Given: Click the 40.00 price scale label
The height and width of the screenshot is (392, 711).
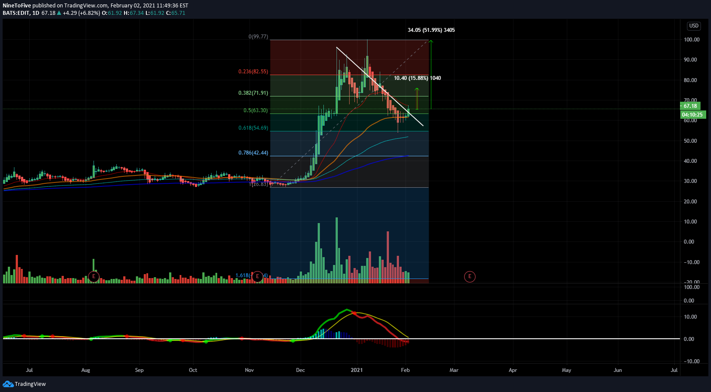Looking at the screenshot, I should click(690, 161).
